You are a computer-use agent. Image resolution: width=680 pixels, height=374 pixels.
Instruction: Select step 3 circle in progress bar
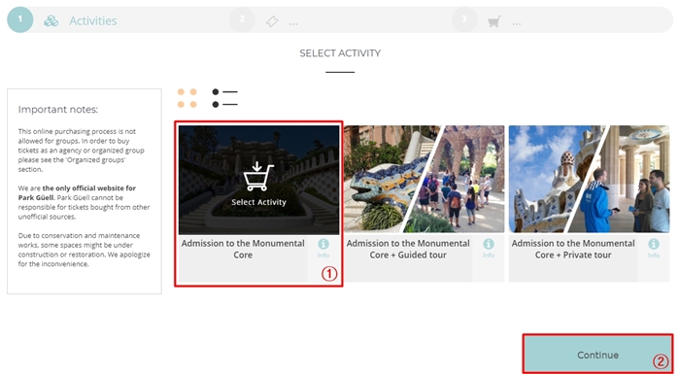[x=464, y=19]
